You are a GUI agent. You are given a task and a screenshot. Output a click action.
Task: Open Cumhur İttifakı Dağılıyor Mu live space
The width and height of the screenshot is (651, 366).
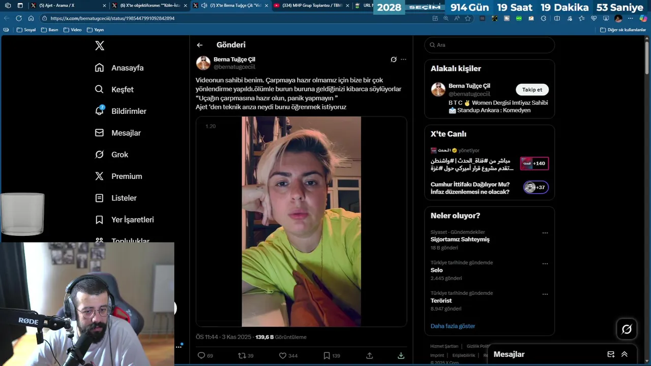pos(470,188)
